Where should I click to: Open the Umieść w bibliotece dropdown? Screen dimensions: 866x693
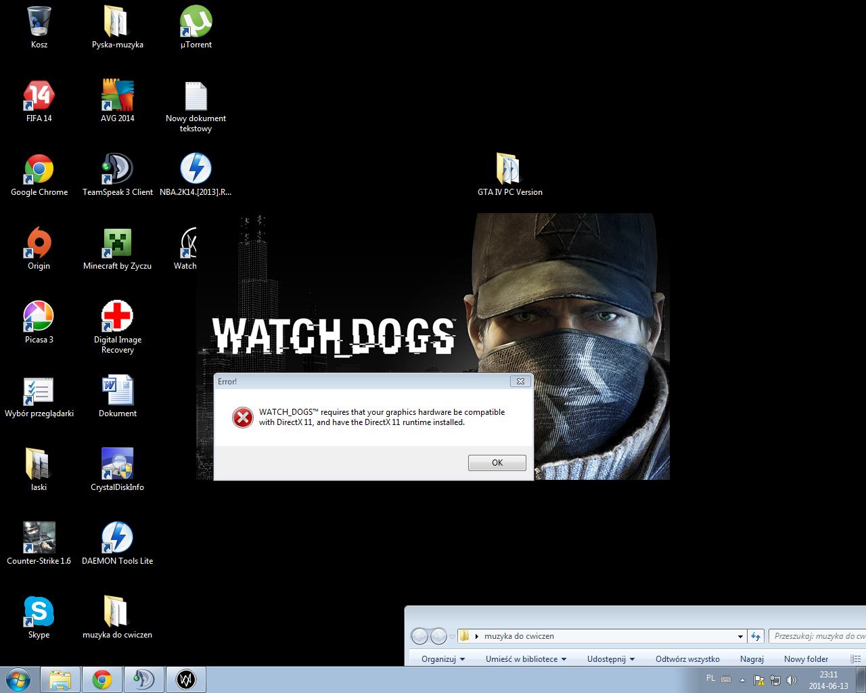point(526,659)
